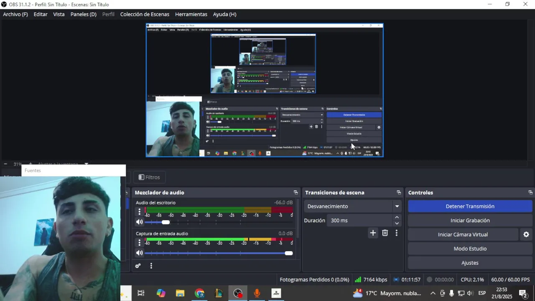Screen dimensions: 535x301
Task: Open the system volume tray icon
Action: (470, 293)
